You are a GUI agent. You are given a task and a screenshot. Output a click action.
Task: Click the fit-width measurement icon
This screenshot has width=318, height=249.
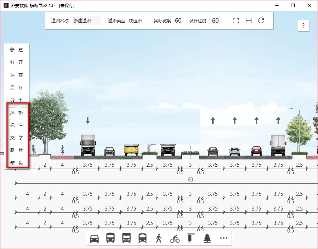(x=249, y=20)
